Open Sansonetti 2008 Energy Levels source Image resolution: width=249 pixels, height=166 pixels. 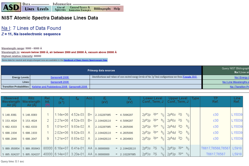point(60,77)
